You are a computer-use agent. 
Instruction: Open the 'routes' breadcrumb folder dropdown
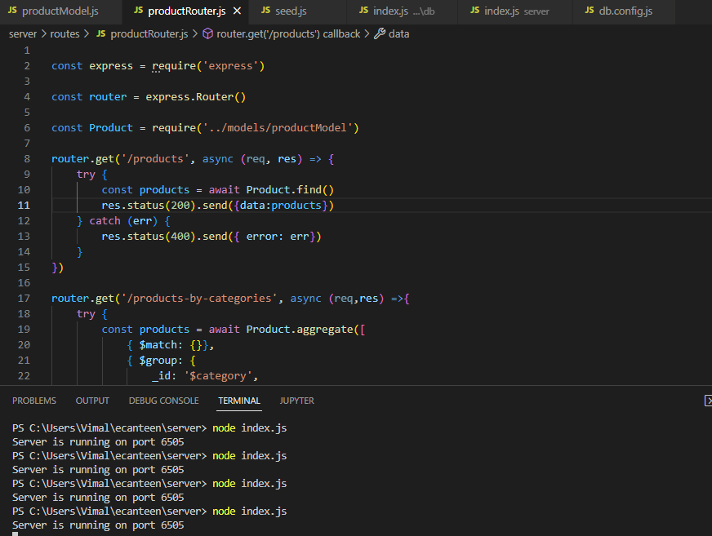point(65,34)
